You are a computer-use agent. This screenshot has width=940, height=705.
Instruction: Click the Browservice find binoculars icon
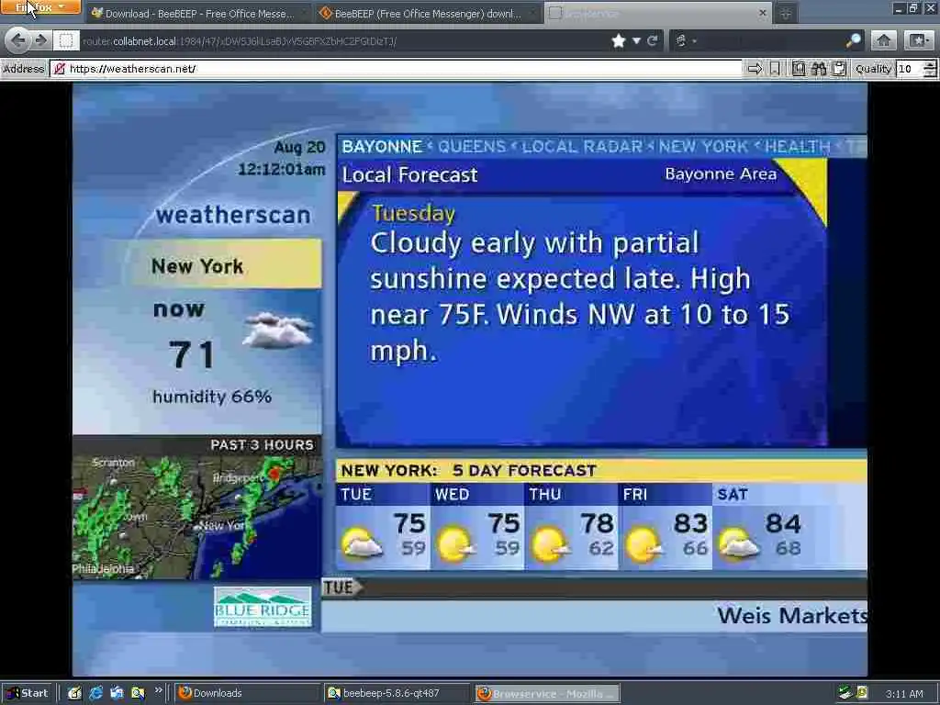pos(818,69)
